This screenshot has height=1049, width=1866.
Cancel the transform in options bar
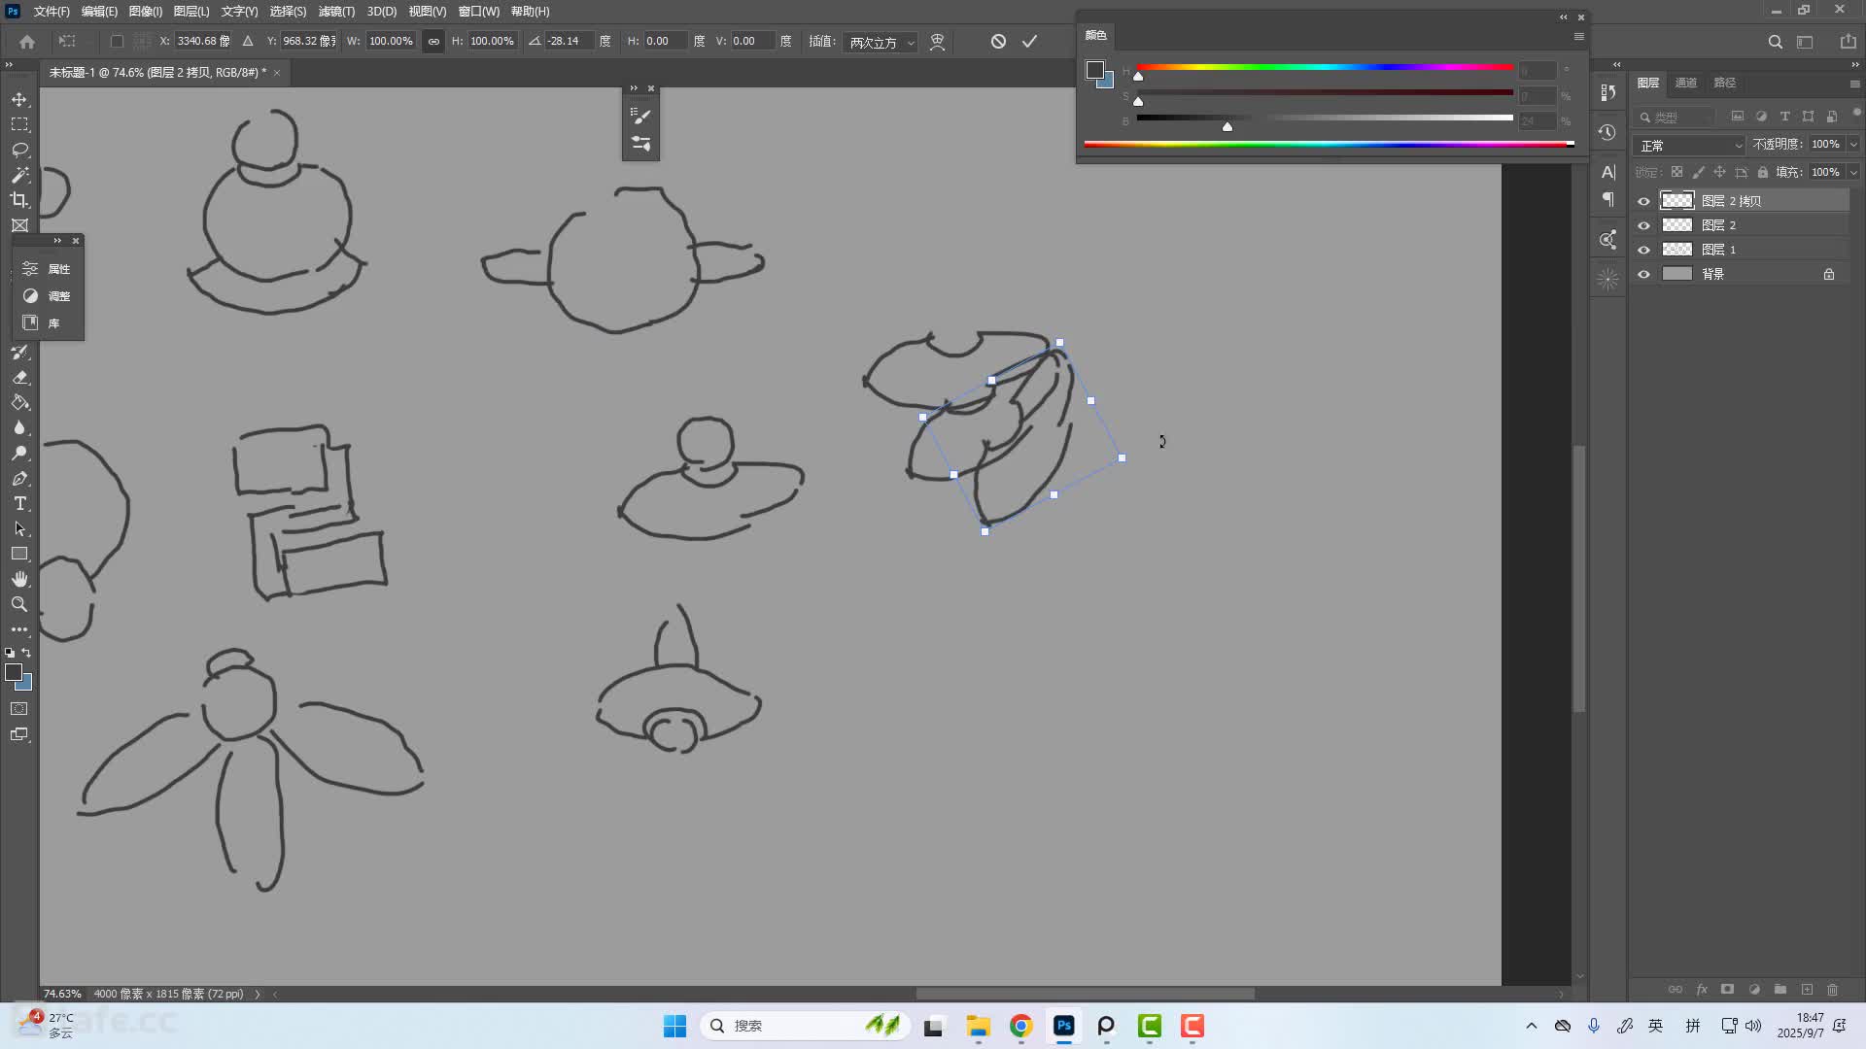[x=998, y=41]
